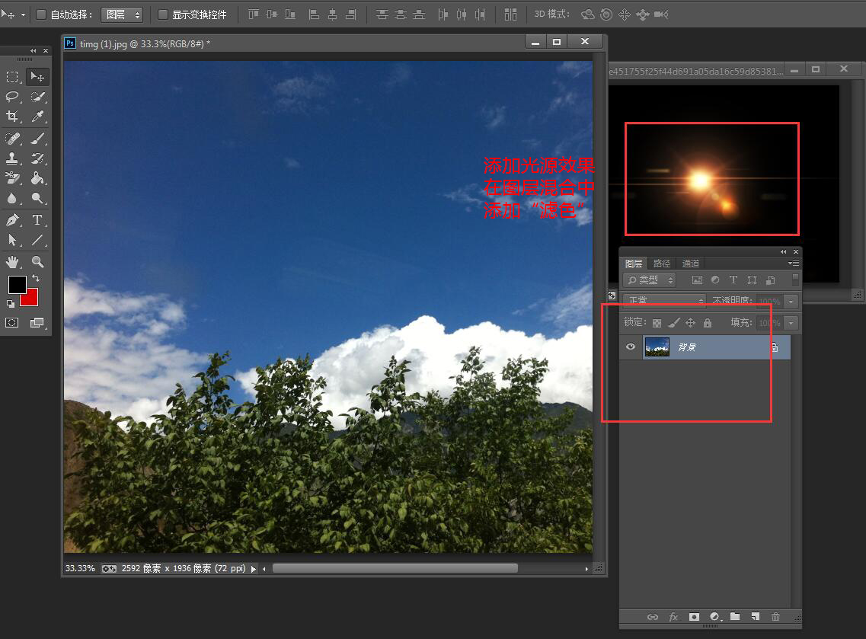The width and height of the screenshot is (866, 639).
Task: Create new fill or adjustment layer
Action: (715, 617)
